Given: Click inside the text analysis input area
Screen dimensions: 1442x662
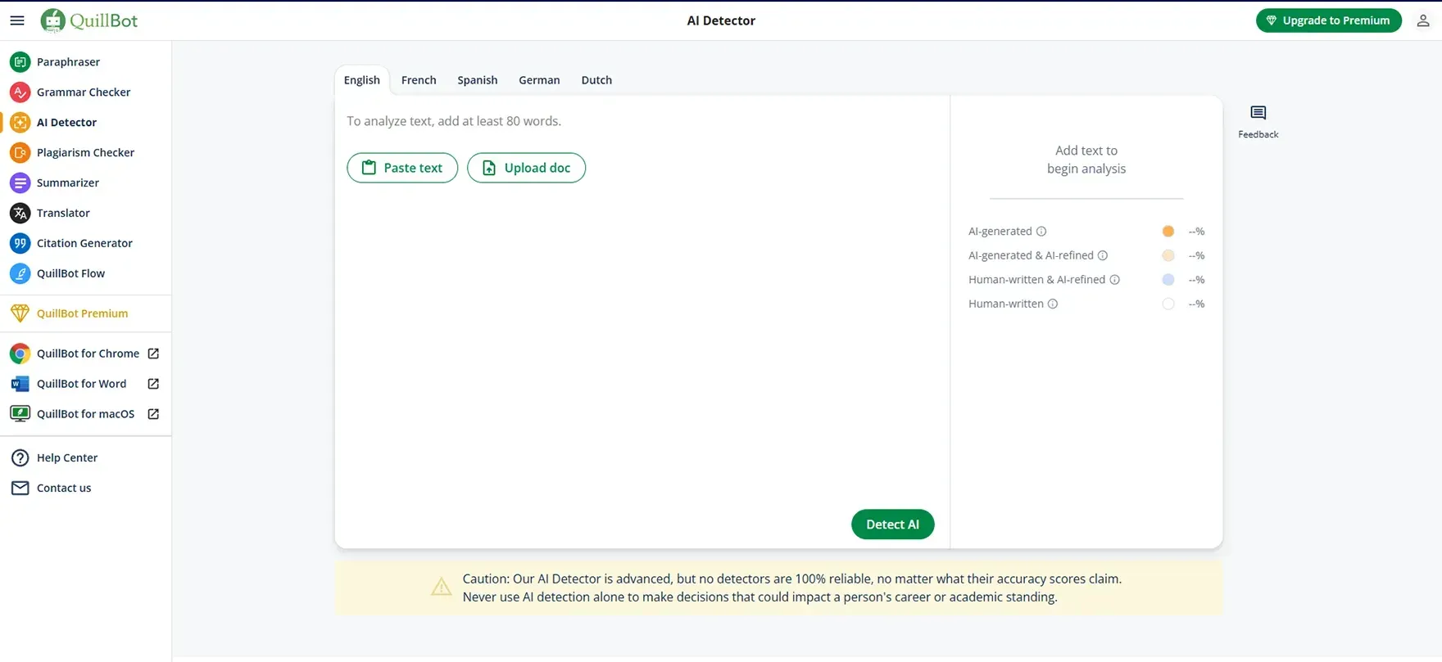Looking at the screenshot, I should point(641,327).
